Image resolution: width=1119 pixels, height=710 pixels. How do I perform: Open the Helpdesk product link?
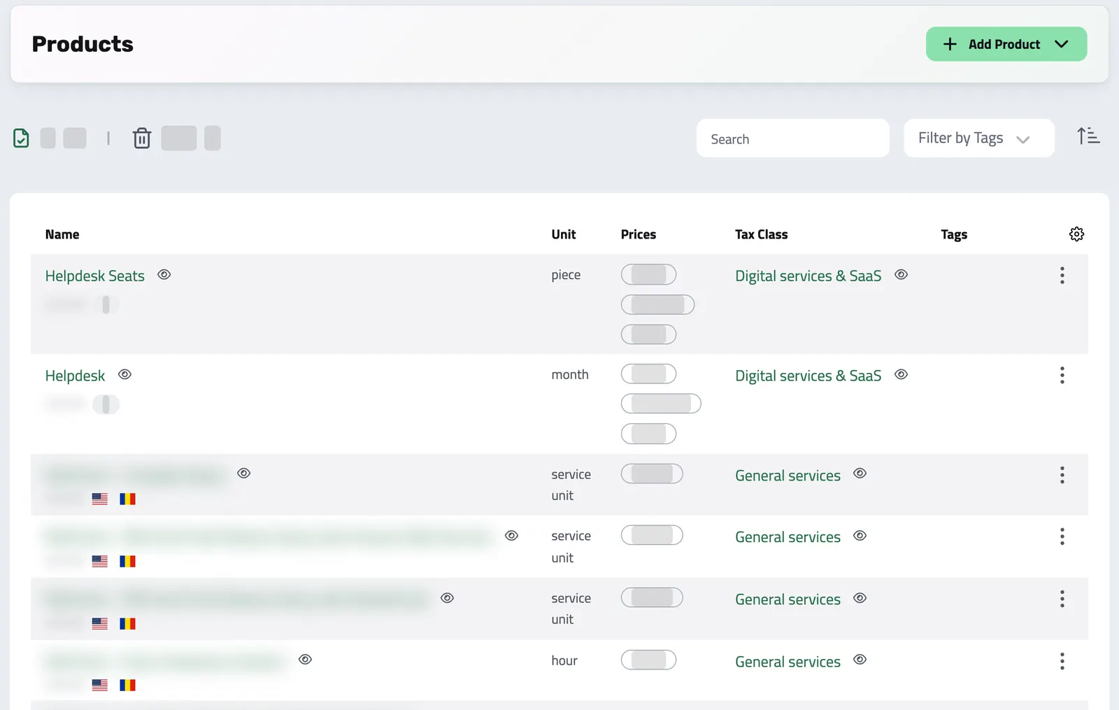pos(75,376)
